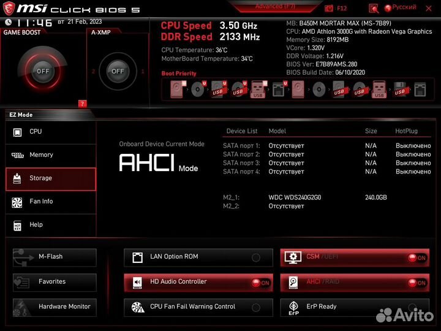Open the Favorites button
This screenshot has height=331, width=441.
(55, 283)
